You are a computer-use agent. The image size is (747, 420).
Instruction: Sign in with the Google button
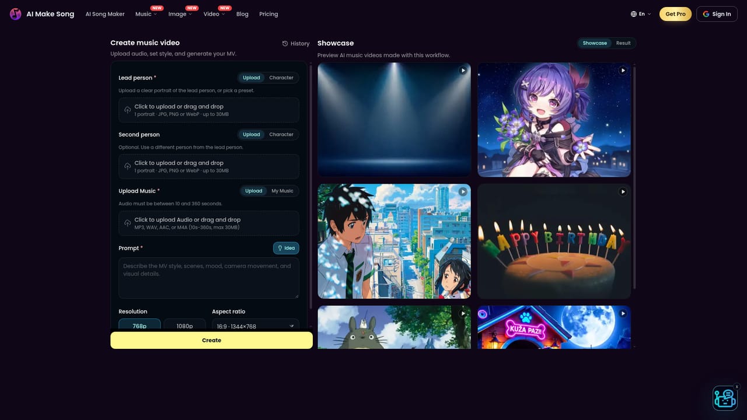[717, 14]
